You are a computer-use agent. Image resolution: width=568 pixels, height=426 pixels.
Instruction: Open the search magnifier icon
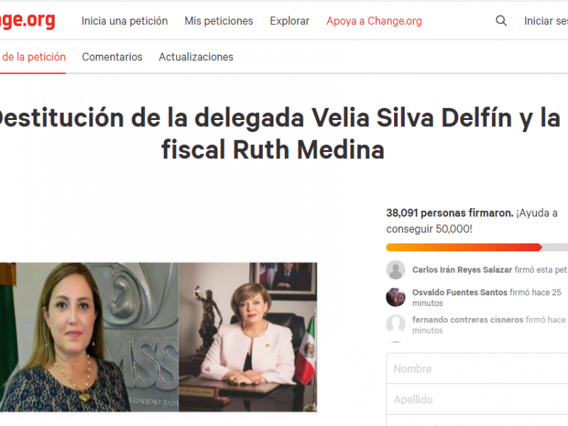501,21
